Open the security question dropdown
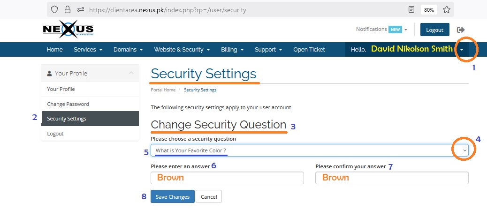This screenshot has height=210, width=487. [309, 150]
